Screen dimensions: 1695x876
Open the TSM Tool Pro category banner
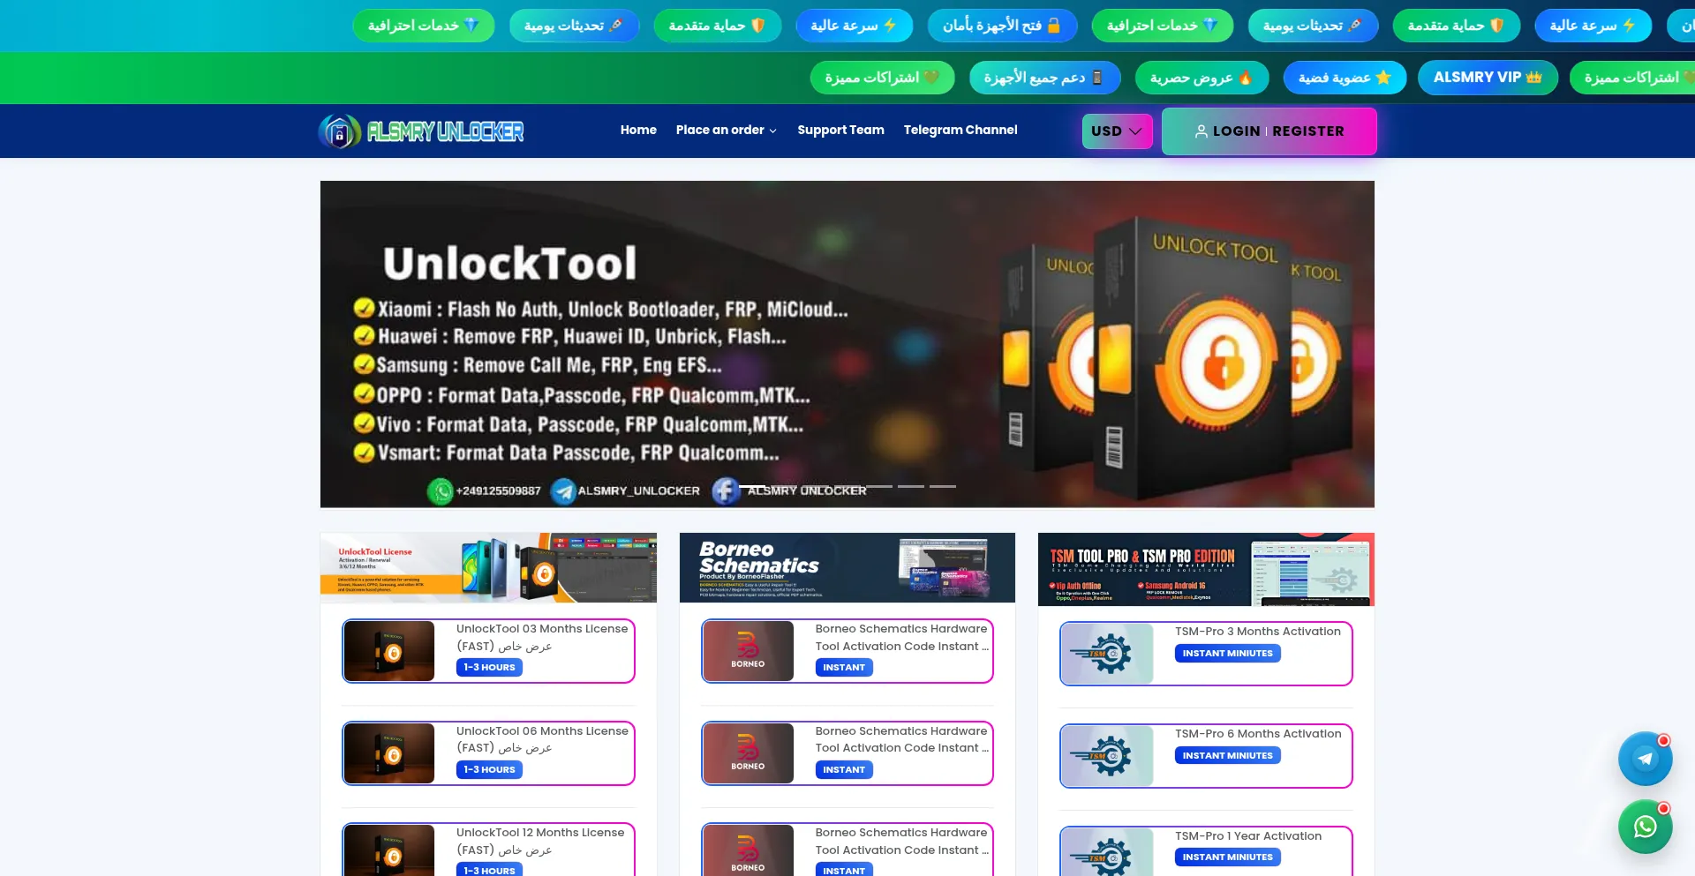click(x=1206, y=569)
